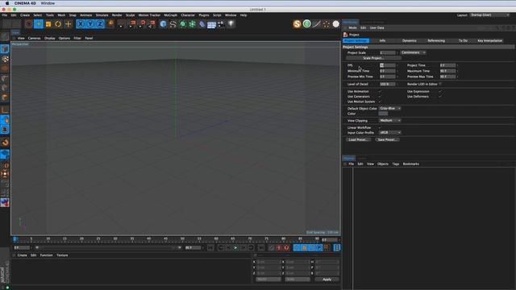Play the animation forward
This screenshot has height=290, width=516.
[x=235, y=247]
